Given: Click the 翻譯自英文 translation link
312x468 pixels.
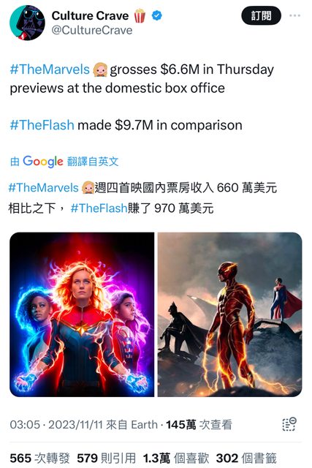Looking at the screenshot, I should click(93, 162).
